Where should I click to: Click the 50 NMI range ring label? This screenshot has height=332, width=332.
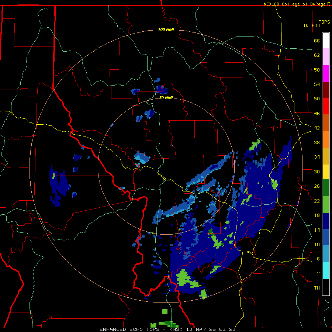tap(166, 98)
